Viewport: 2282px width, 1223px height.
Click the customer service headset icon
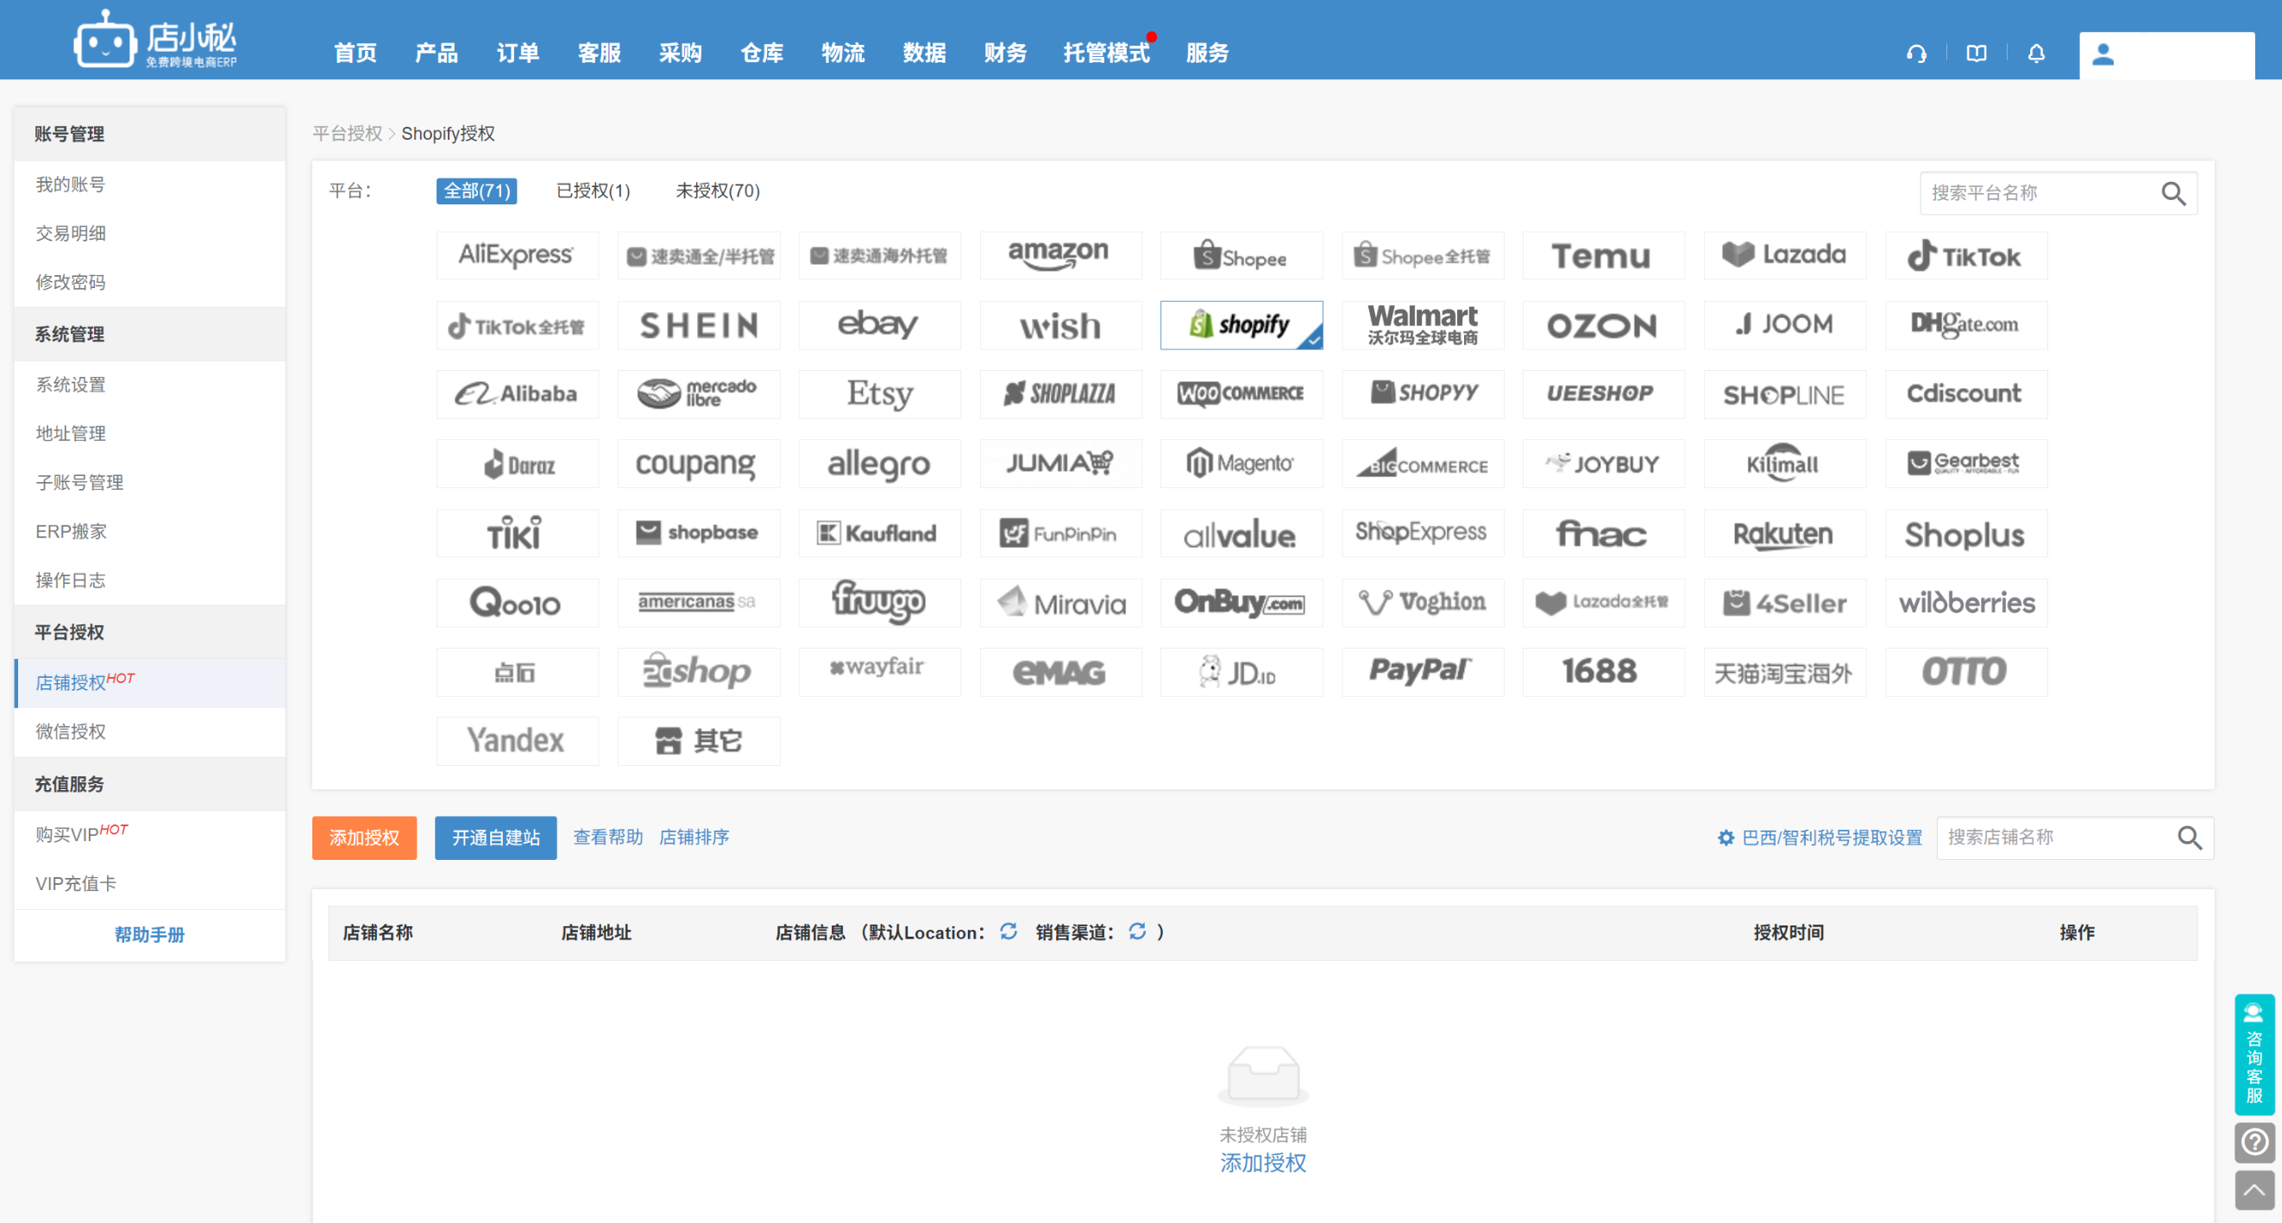coord(1916,54)
